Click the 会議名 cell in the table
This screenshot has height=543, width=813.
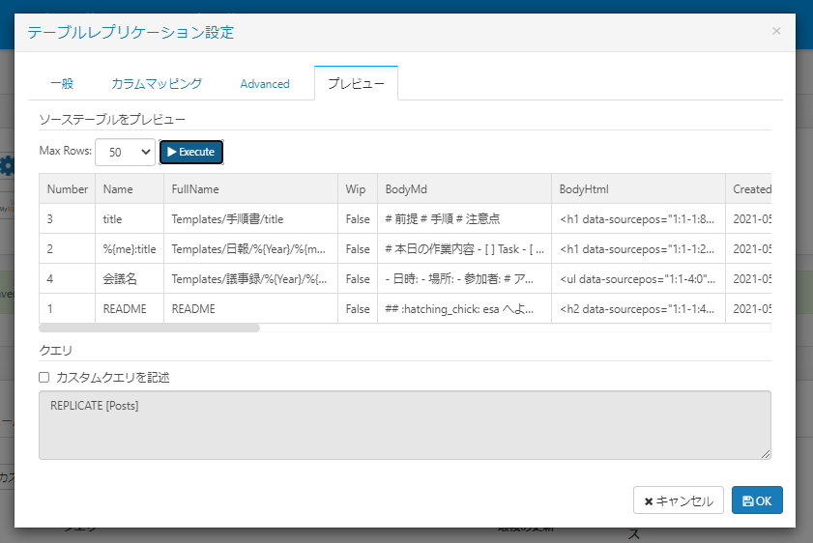pyautogui.click(x=121, y=279)
